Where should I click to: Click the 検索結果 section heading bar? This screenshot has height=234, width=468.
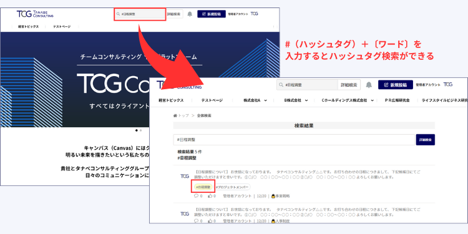tap(304, 125)
